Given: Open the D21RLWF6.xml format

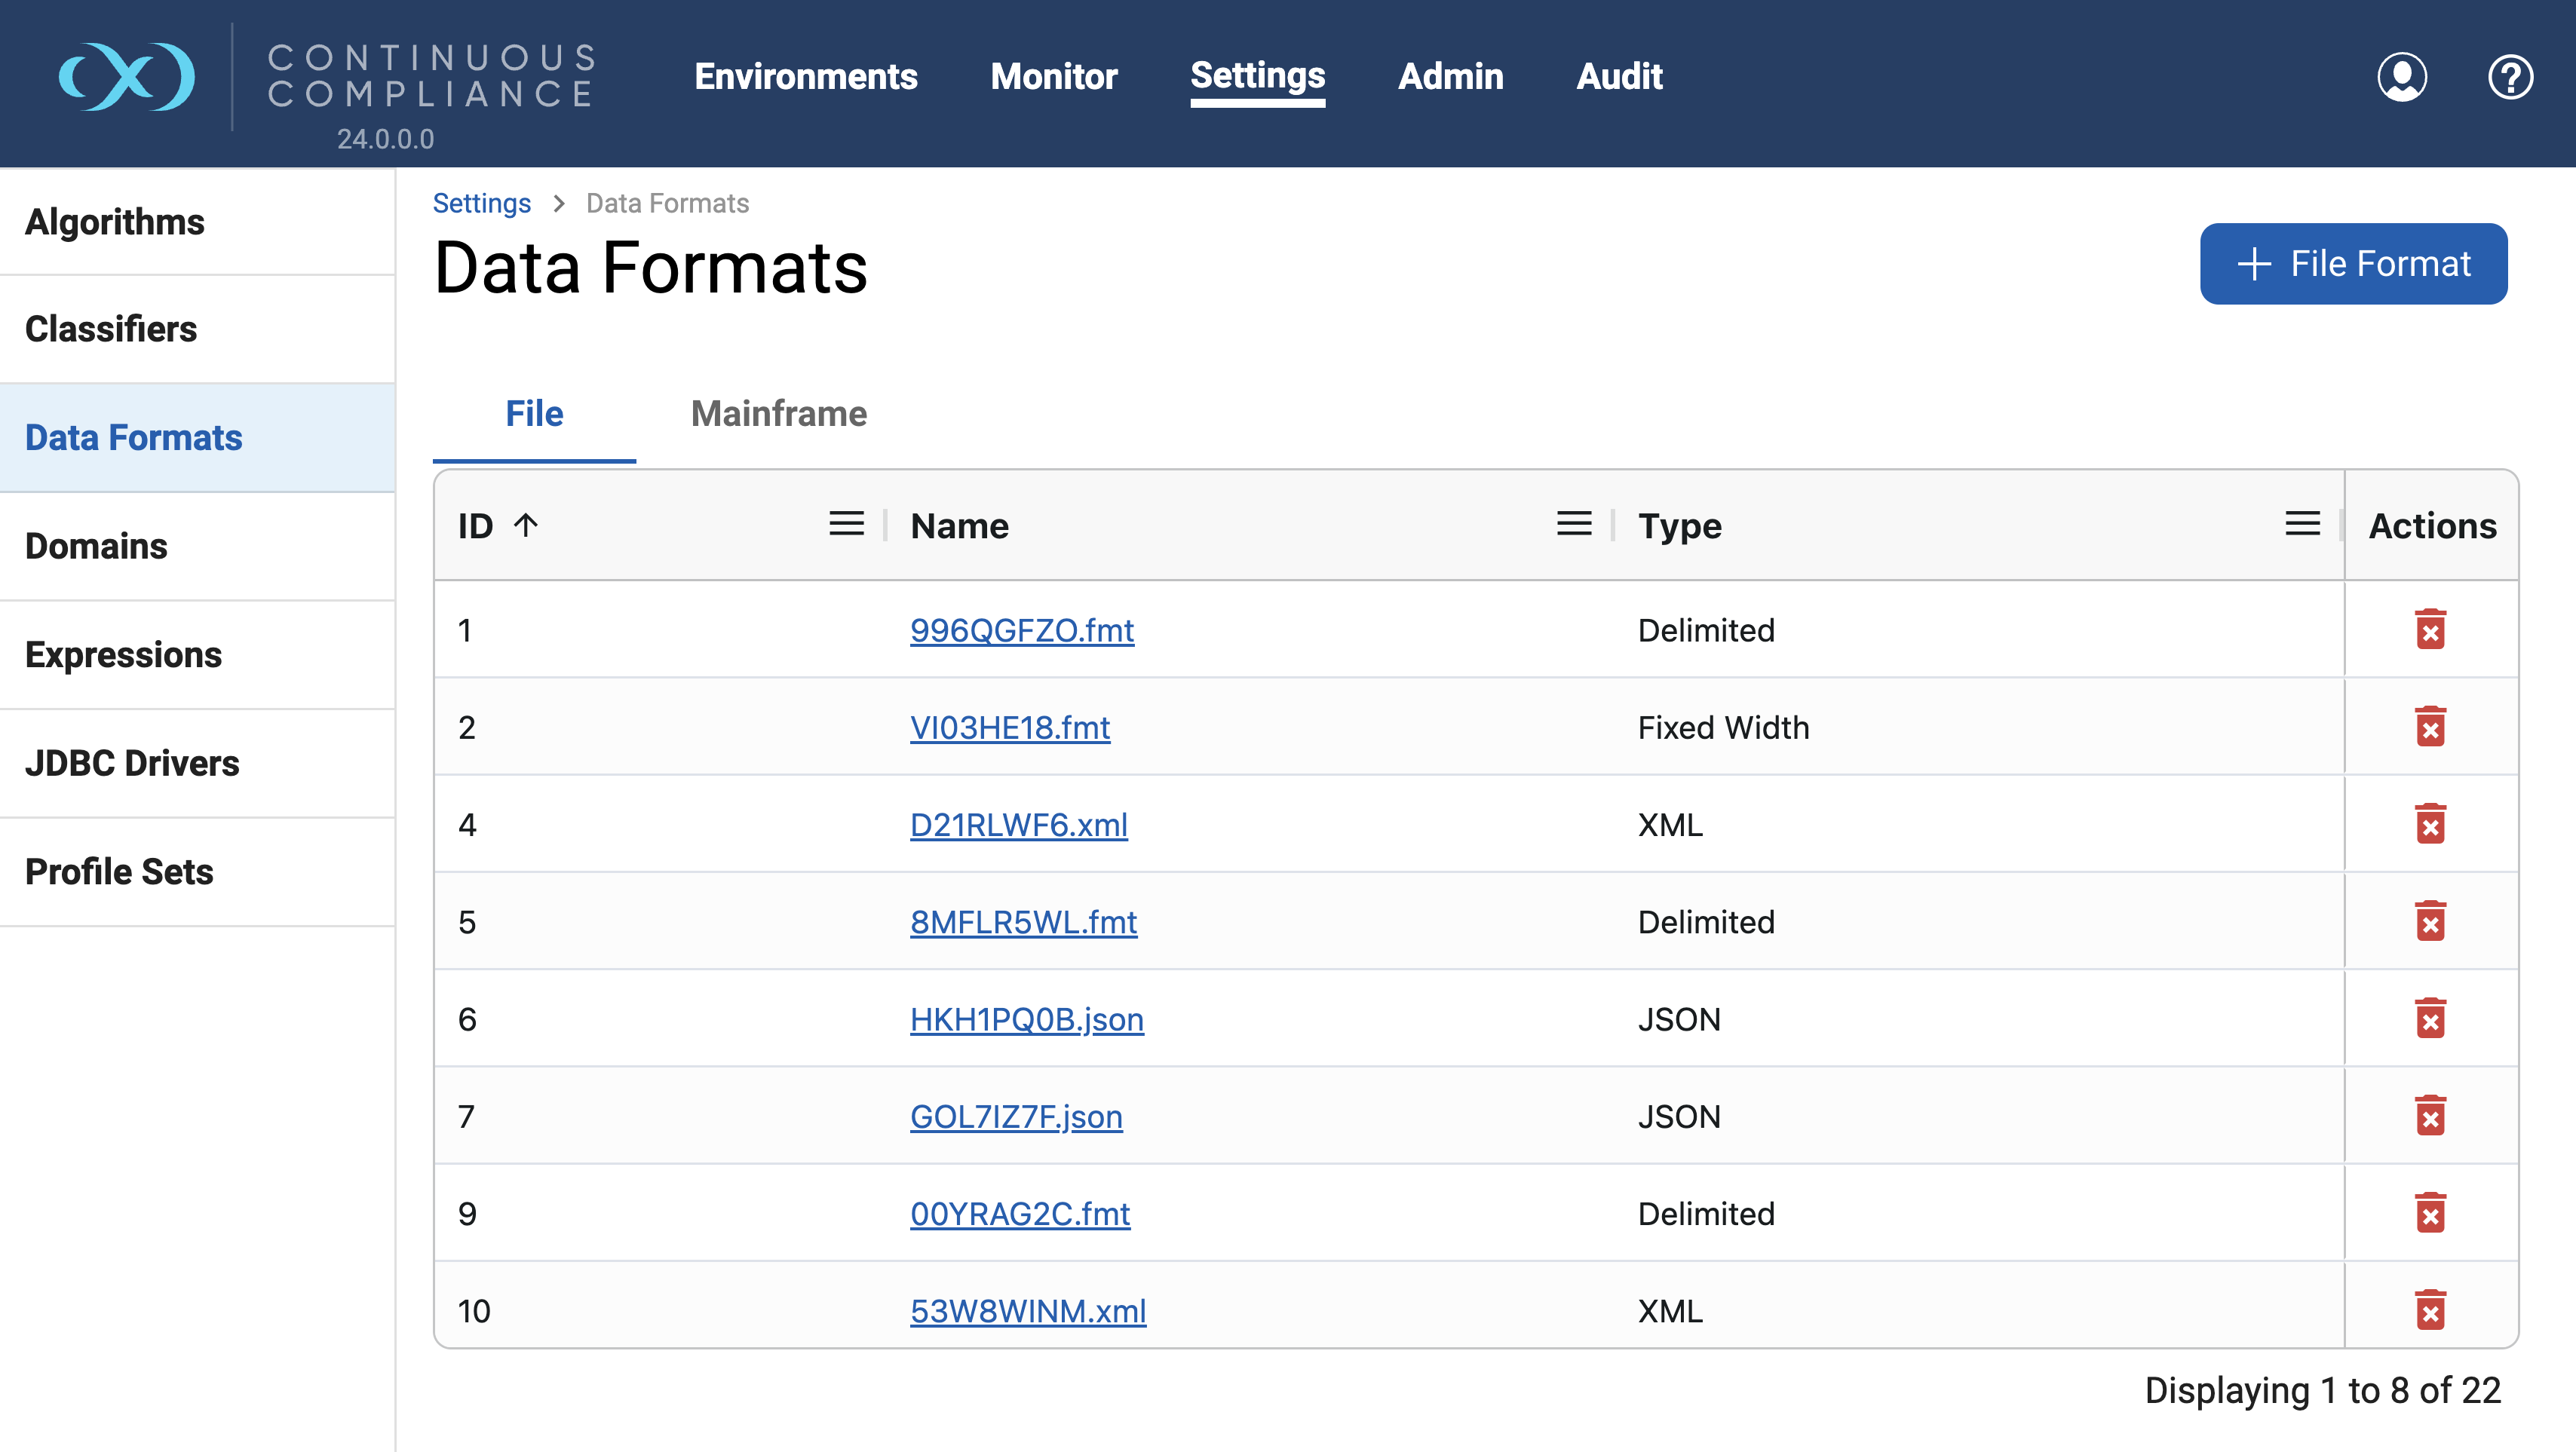Looking at the screenshot, I should [1018, 825].
